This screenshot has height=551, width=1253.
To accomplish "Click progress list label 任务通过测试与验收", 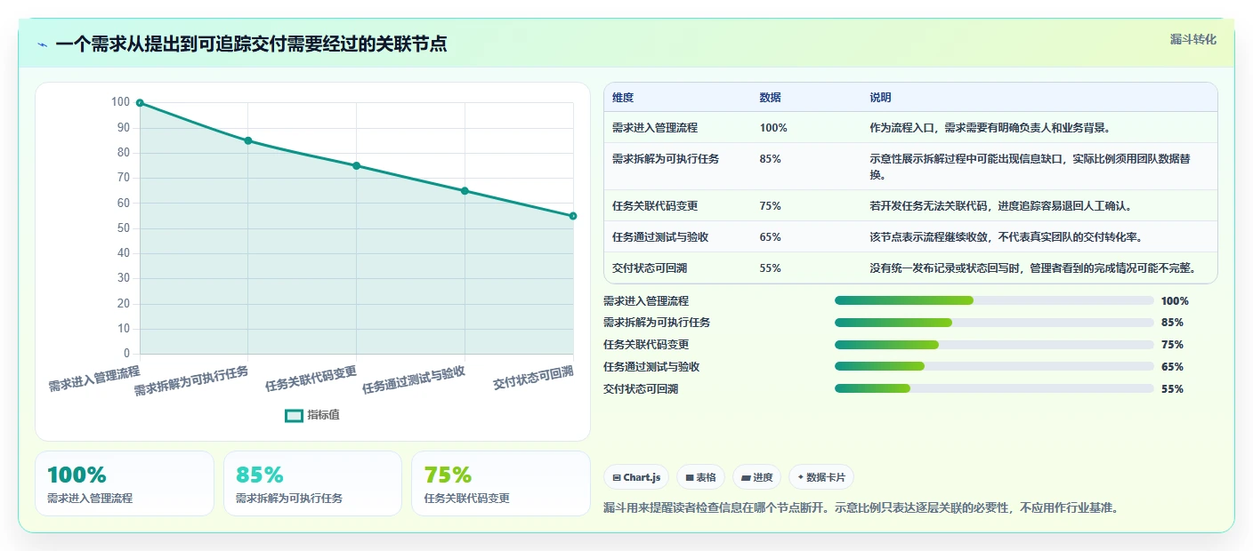I will click(x=651, y=367).
